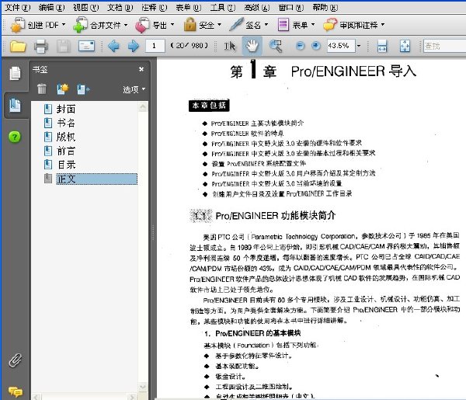This screenshot has height=400, width=466.
Task: Click the page number input field
Action: pyautogui.click(x=155, y=46)
